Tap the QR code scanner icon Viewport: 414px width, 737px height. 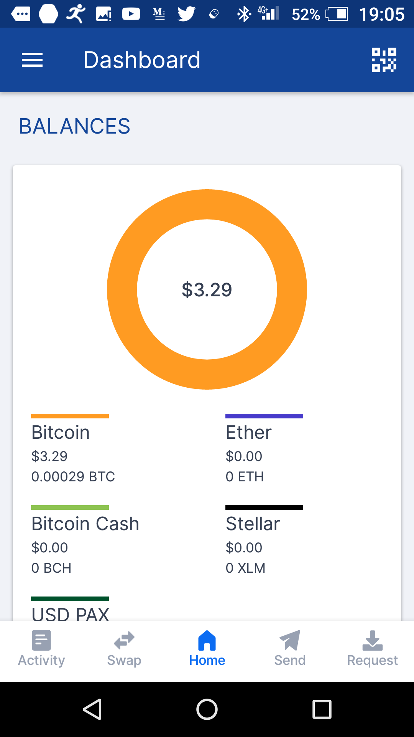coord(384,60)
